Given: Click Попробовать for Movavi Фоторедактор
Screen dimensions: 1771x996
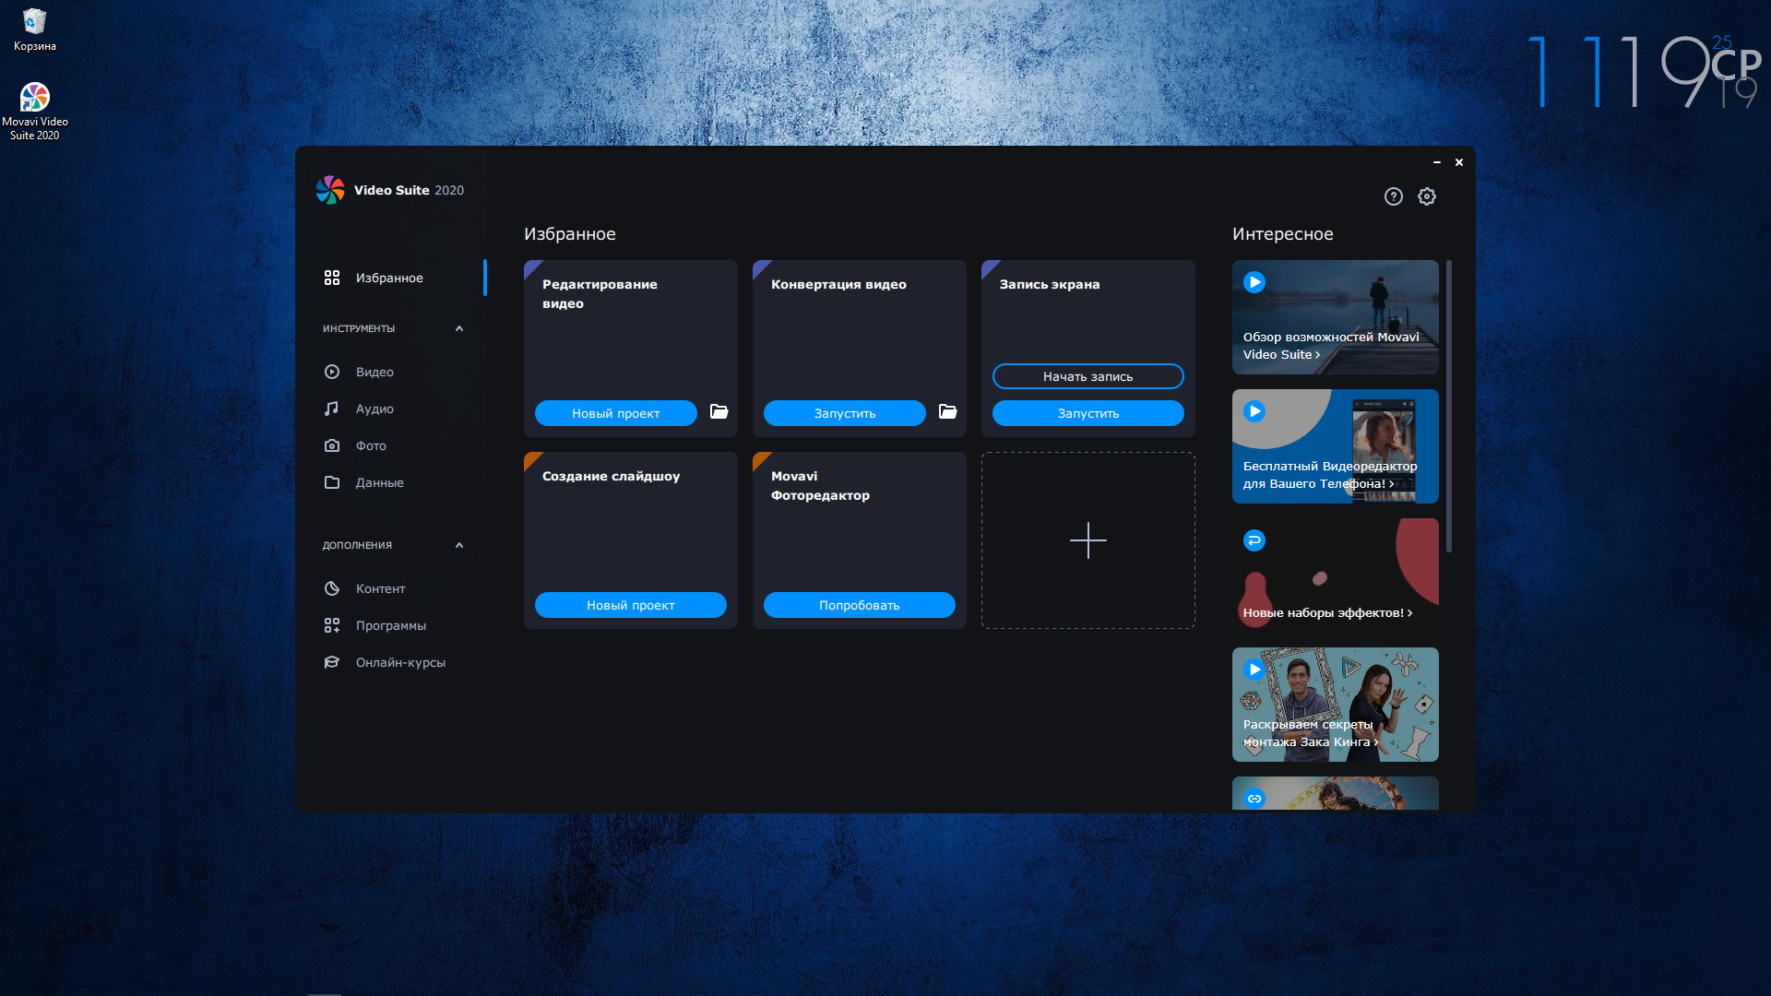Looking at the screenshot, I should (860, 605).
